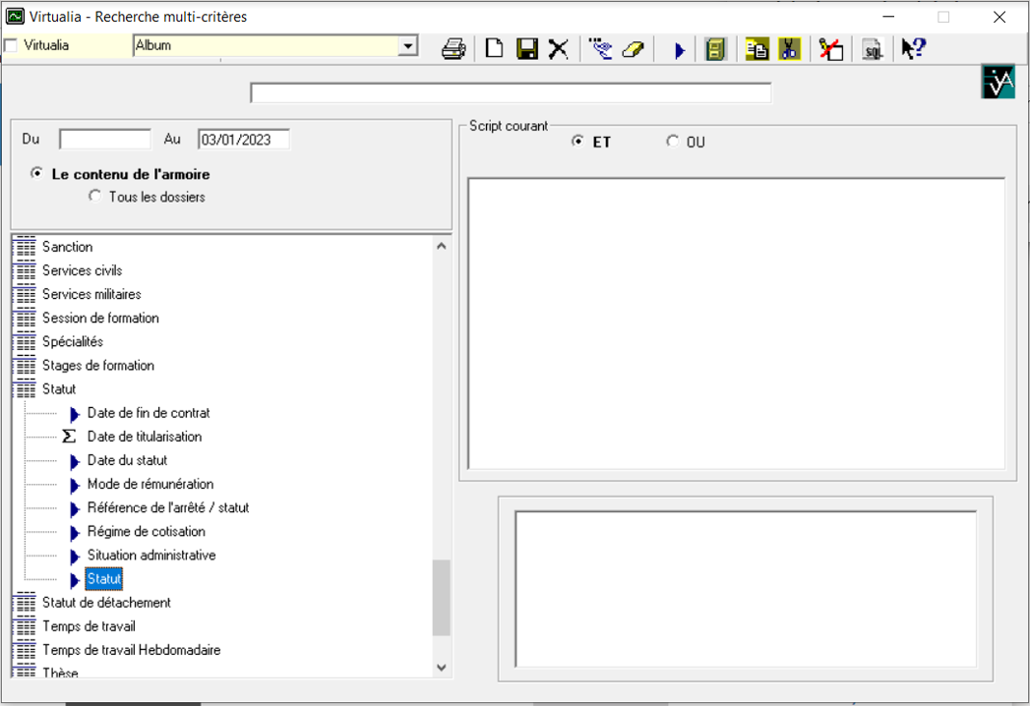Click the SQL icon in toolbar

coord(872,50)
